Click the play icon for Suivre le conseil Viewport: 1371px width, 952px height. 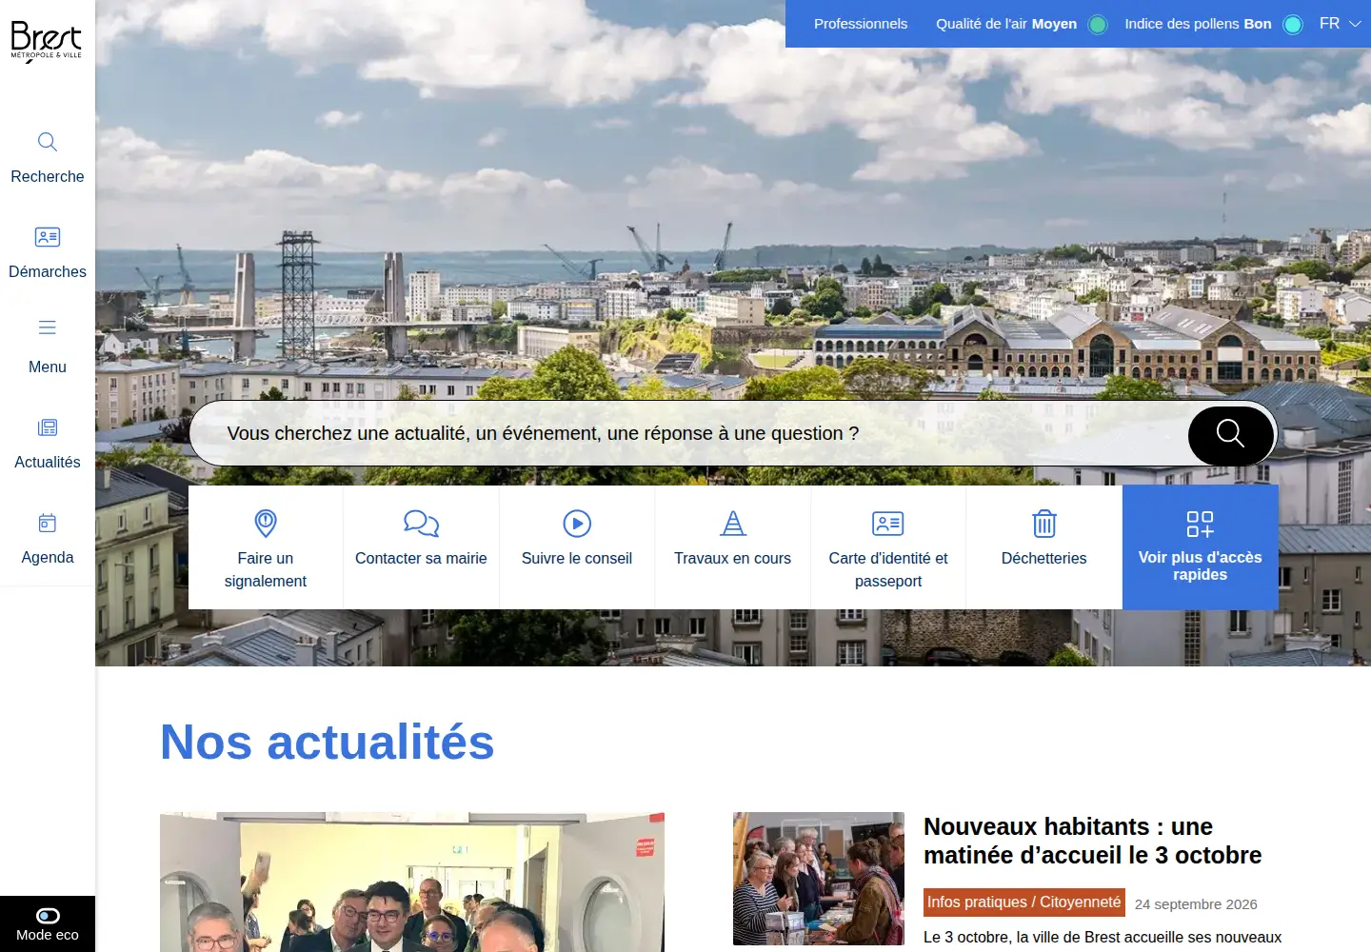coord(577,524)
